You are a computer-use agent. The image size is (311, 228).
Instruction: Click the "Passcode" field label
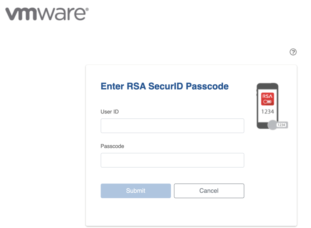pyautogui.click(x=112, y=146)
